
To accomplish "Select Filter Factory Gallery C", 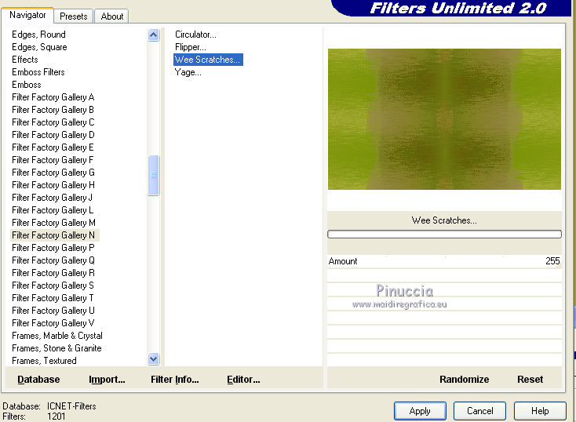I will (x=53, y=122).
